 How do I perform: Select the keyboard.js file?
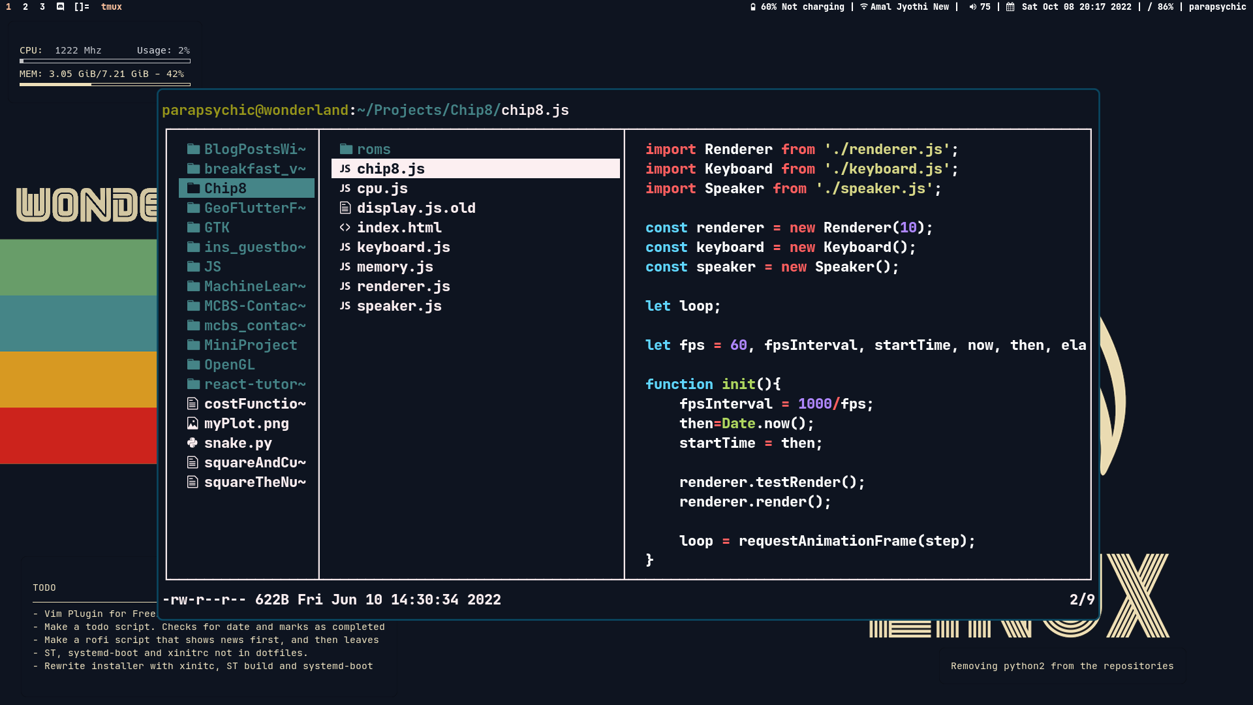(x=403, y=247)
